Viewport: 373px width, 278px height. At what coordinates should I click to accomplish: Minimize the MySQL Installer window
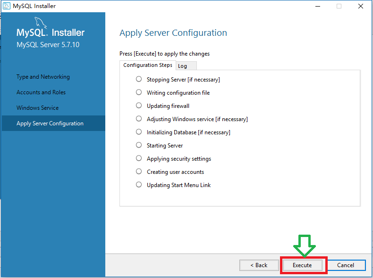point(318,6)
